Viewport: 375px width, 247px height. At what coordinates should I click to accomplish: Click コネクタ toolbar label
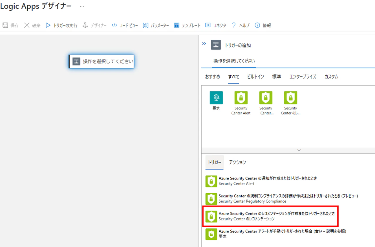(220, 25)
